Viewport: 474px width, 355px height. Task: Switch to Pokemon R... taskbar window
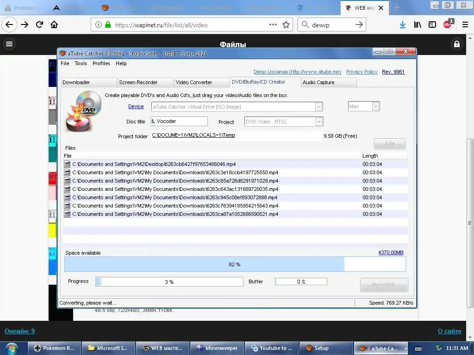(55, 349)
